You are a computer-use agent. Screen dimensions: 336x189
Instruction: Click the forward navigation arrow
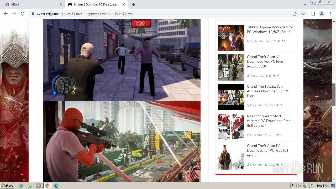tap(14, 14)
